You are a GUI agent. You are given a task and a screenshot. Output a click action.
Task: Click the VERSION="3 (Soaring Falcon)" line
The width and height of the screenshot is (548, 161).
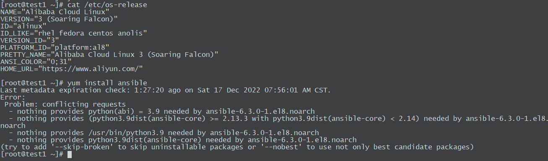pos(59,19)
